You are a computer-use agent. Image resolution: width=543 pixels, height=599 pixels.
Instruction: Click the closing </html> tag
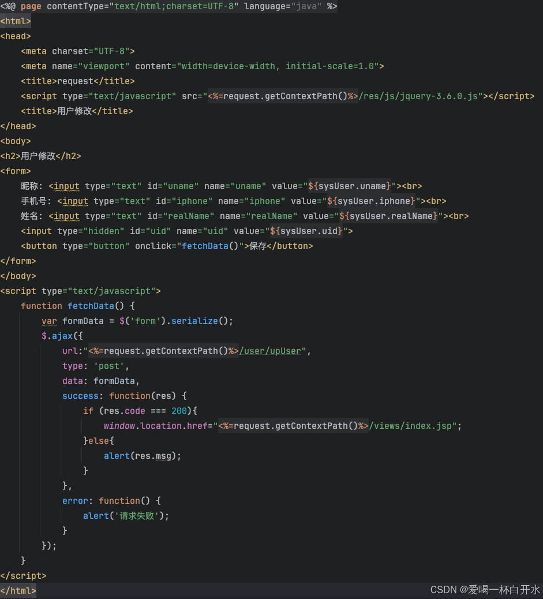tap(18, 590)
